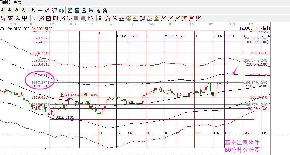Select the red Gann fan lines tool
290x155 pixels.
[x=42, y=18]
